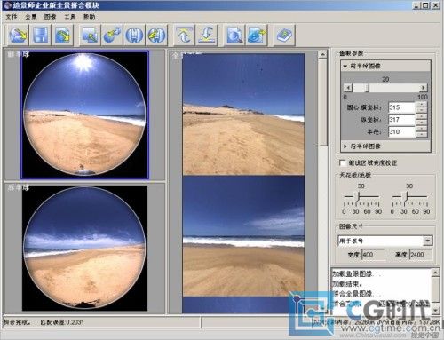Click the round stitch panorama icon

(134, 35)
